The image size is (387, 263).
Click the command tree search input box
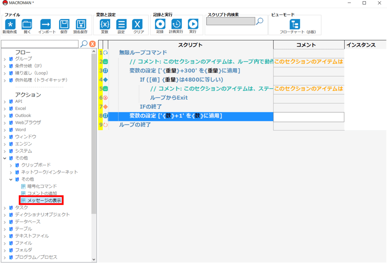click(x=40, y=44)
